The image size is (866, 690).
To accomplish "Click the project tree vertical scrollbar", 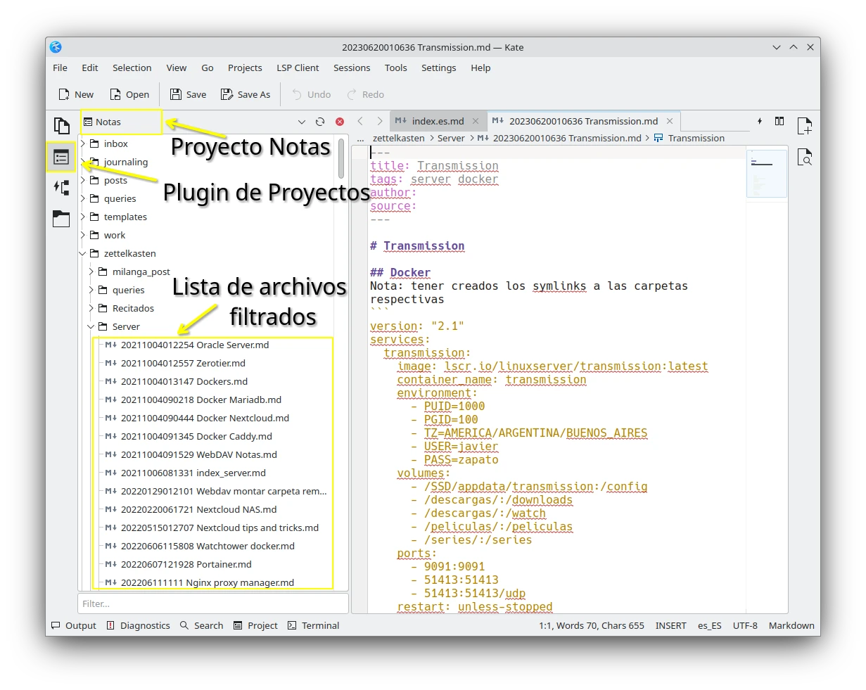I will tap(341, 158).
